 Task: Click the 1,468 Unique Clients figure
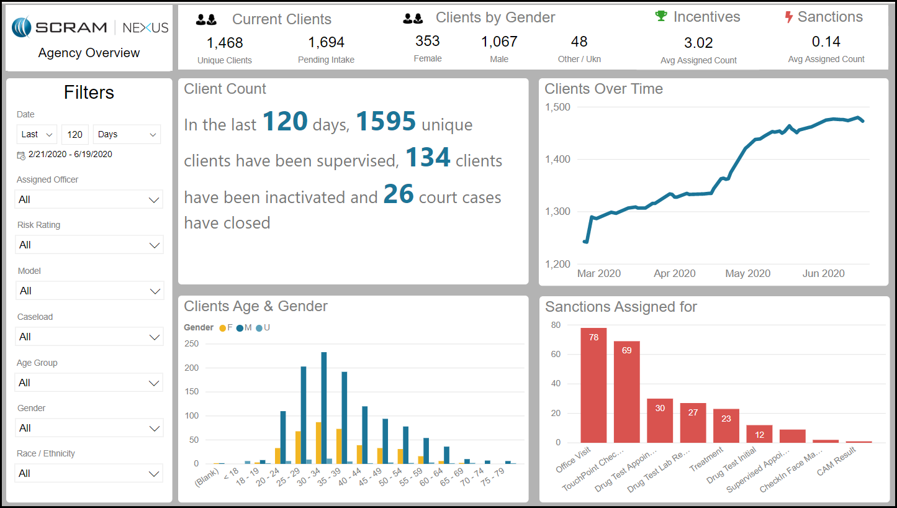click(x=225, y=43)
